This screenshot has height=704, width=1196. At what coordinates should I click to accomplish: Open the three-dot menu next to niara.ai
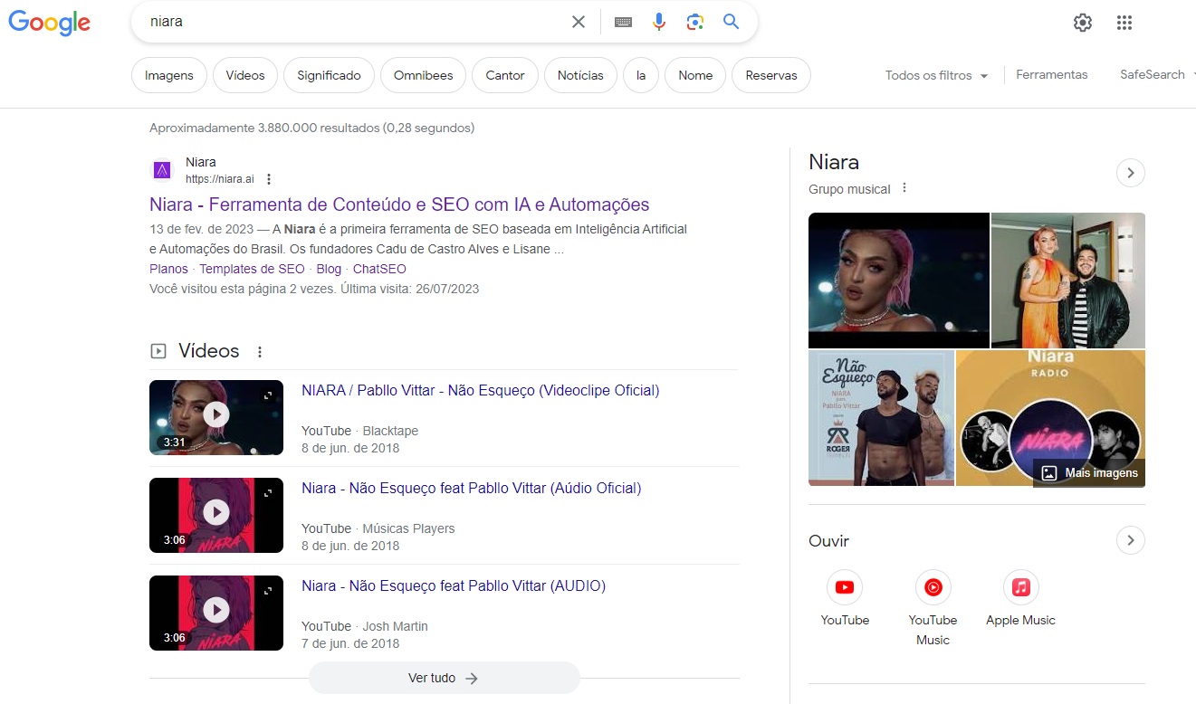pos(268,179)
